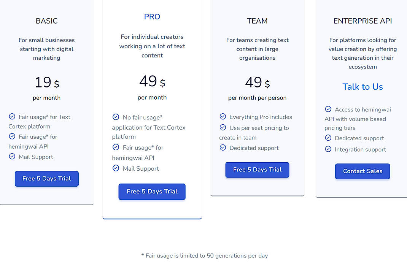Select the TEAM plan heading
The height and width of the screenshot is (268, 407).
click(257, 21)
